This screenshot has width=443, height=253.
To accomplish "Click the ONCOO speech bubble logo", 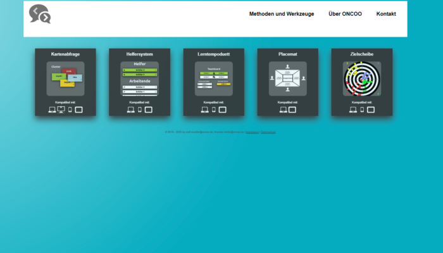I will [x=40, y=14].
